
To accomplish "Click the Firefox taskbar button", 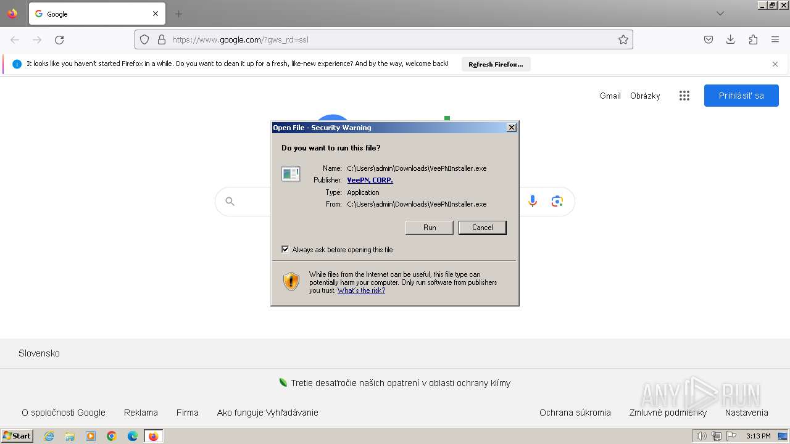I will coord(154,436).
